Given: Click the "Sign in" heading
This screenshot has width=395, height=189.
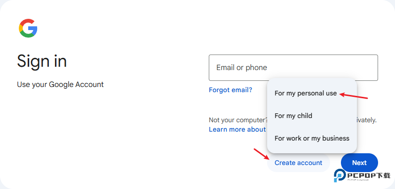Looking at the screenshot, I should 42,61.
